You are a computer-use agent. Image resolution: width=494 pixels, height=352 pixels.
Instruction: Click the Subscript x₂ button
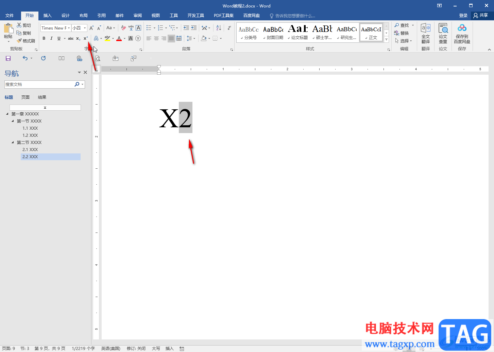[78, 38]
